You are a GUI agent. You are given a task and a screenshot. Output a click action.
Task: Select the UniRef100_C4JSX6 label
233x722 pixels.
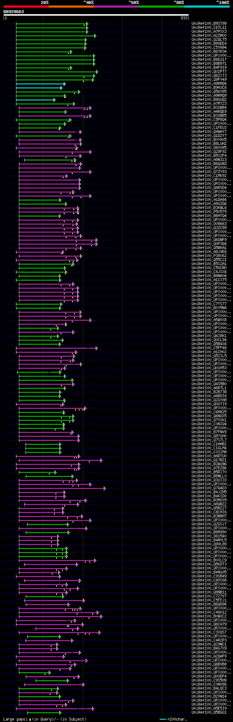click(x=209, y=272)
